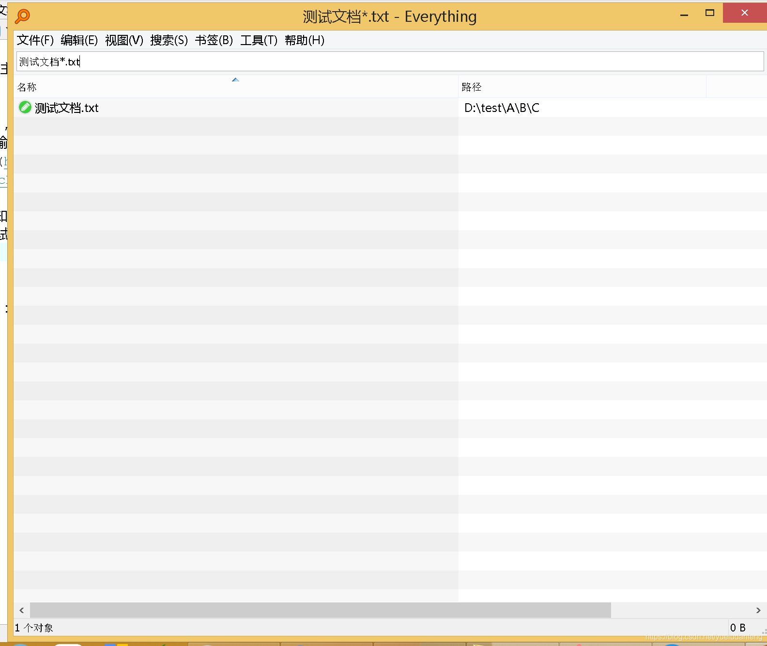Screen dimensions: 767x646
Task: Click the 0 B size in status bar
Action: click(738, 628)
